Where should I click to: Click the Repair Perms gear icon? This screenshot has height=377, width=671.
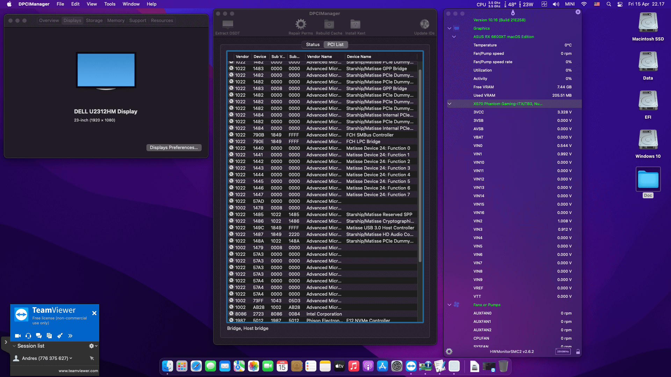click(x=301, y=24)
